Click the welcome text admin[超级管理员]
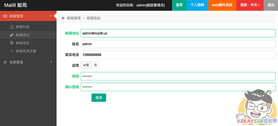278x126 pixels. click(x=150, y=5)
